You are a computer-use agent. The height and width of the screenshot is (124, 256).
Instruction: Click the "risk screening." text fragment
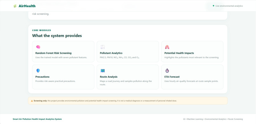pyautogui.click(x=40, y=14)
